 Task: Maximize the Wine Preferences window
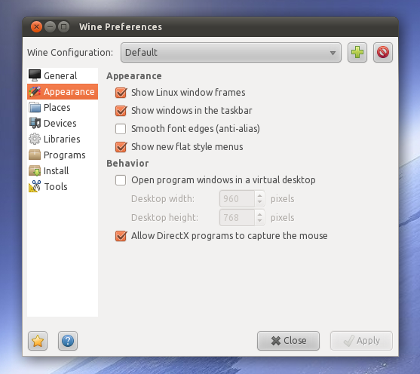click(64, 27)
